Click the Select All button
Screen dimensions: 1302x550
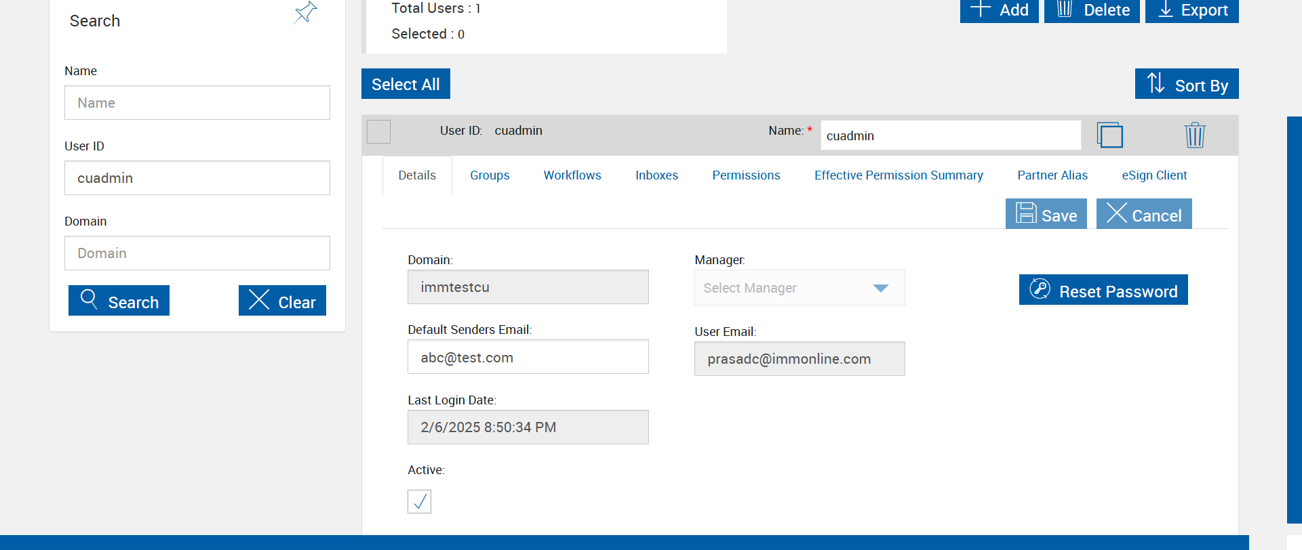406,84
